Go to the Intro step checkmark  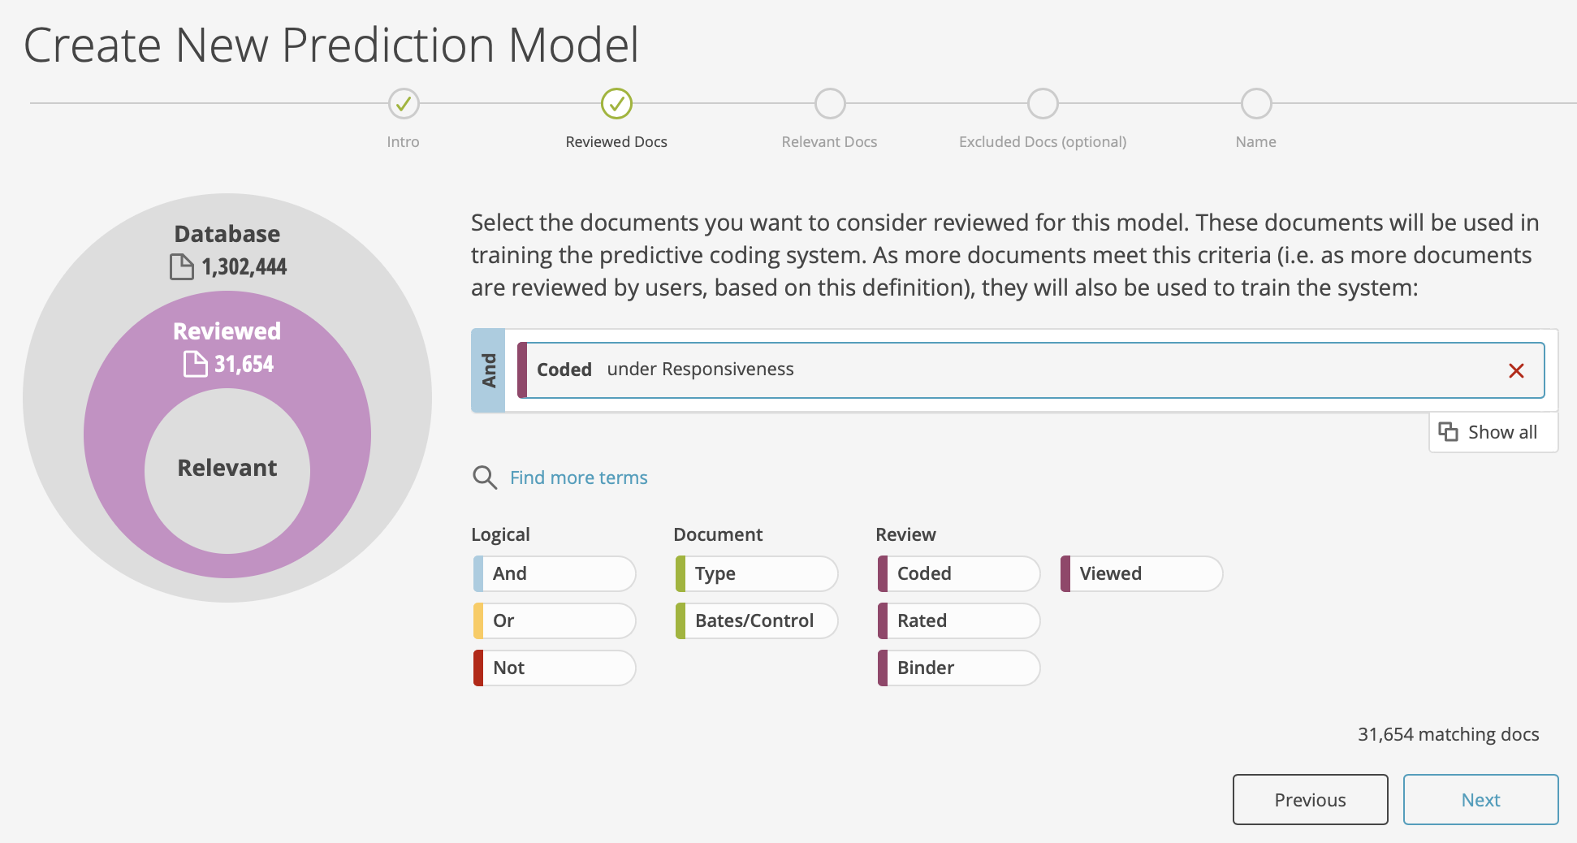point(404,104)
